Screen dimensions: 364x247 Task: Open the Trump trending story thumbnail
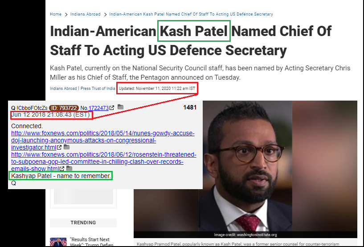[58, 242]
